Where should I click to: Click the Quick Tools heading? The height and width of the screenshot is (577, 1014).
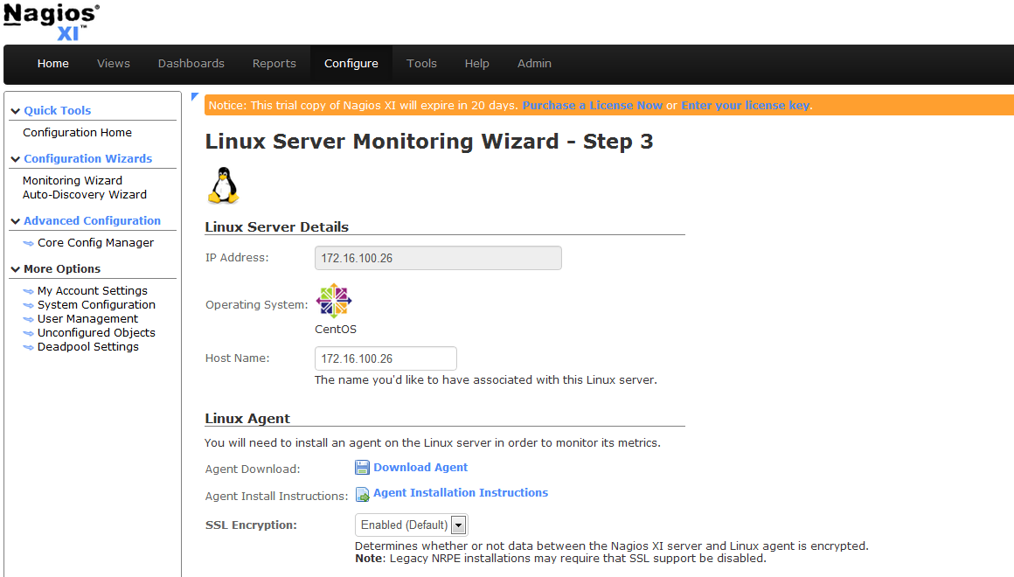(58, 111)
